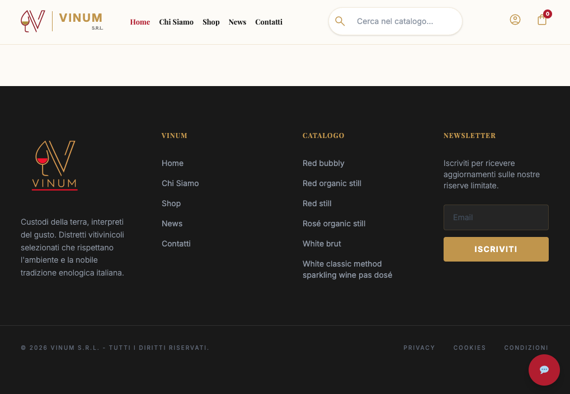
Task: Click the 'Iscriviti per ricevere aggiornamenti' text
Action: click(492, 174)
